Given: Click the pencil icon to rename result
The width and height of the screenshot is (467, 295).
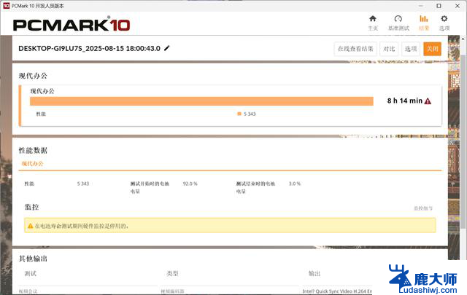Looking at the screenshot, I should (x=167, y=48).
